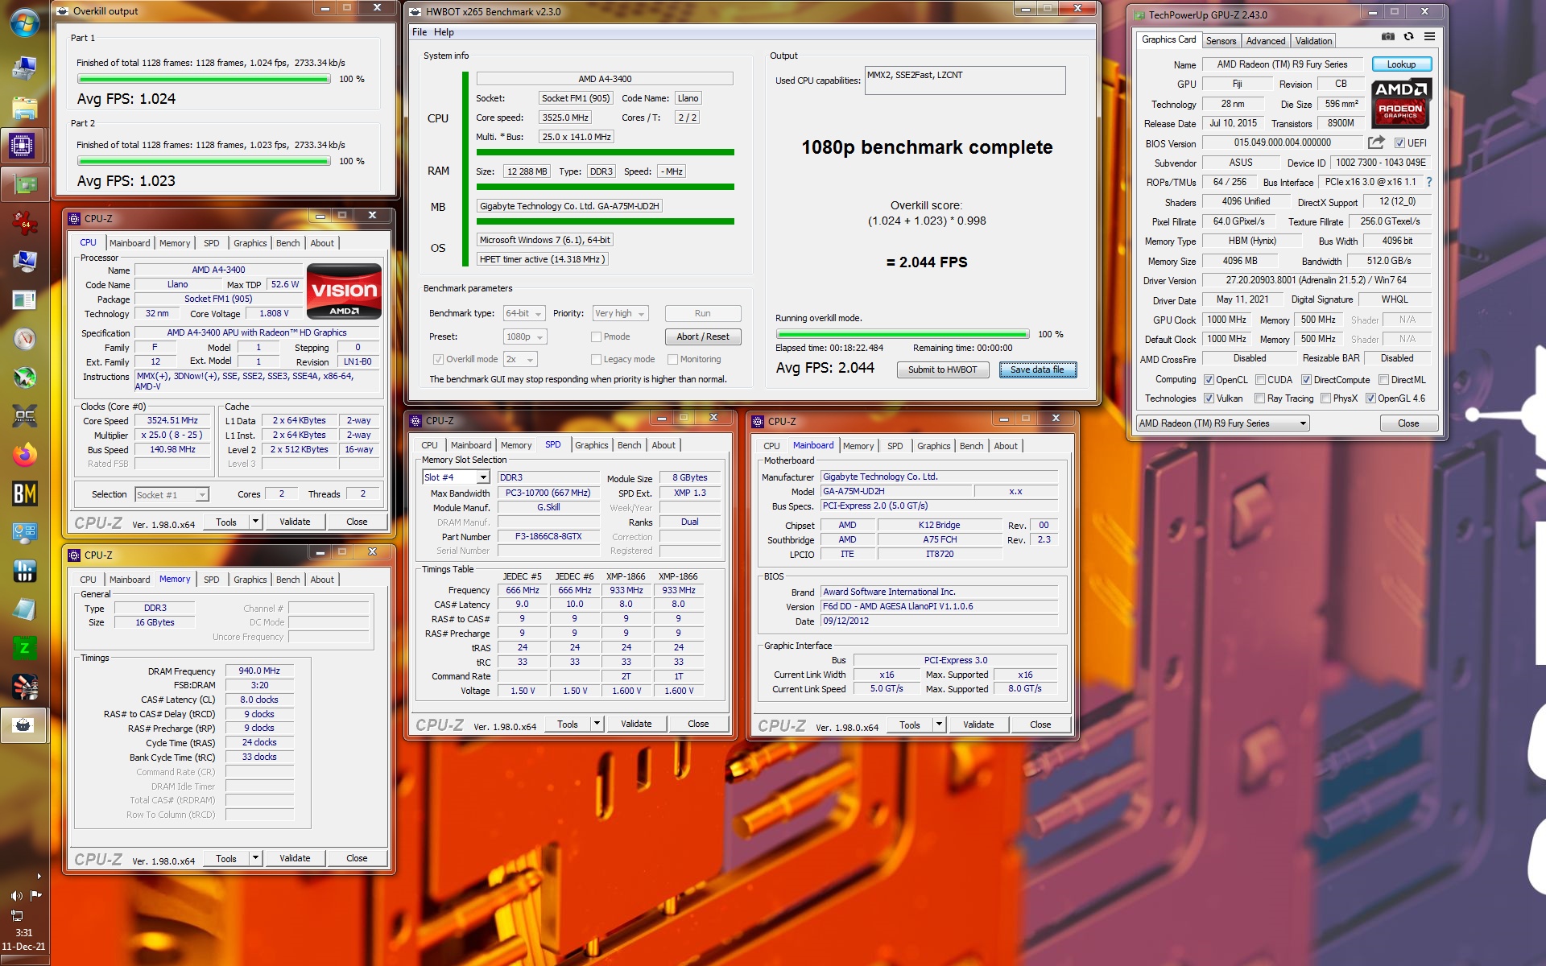Open the Socket #1 selection dropdown in CPU-Z
The width and height of the screenshot is (1546, 966).
click(x=172, y=494)
